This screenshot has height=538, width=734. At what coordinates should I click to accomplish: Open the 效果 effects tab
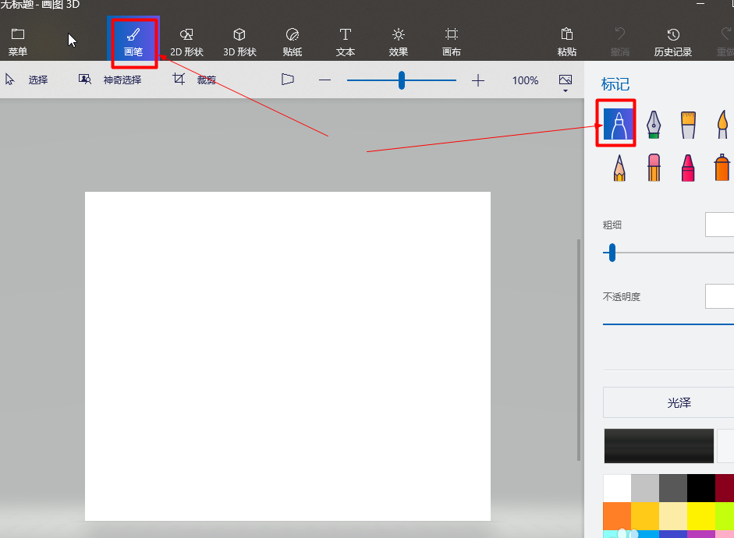[399, 42]
